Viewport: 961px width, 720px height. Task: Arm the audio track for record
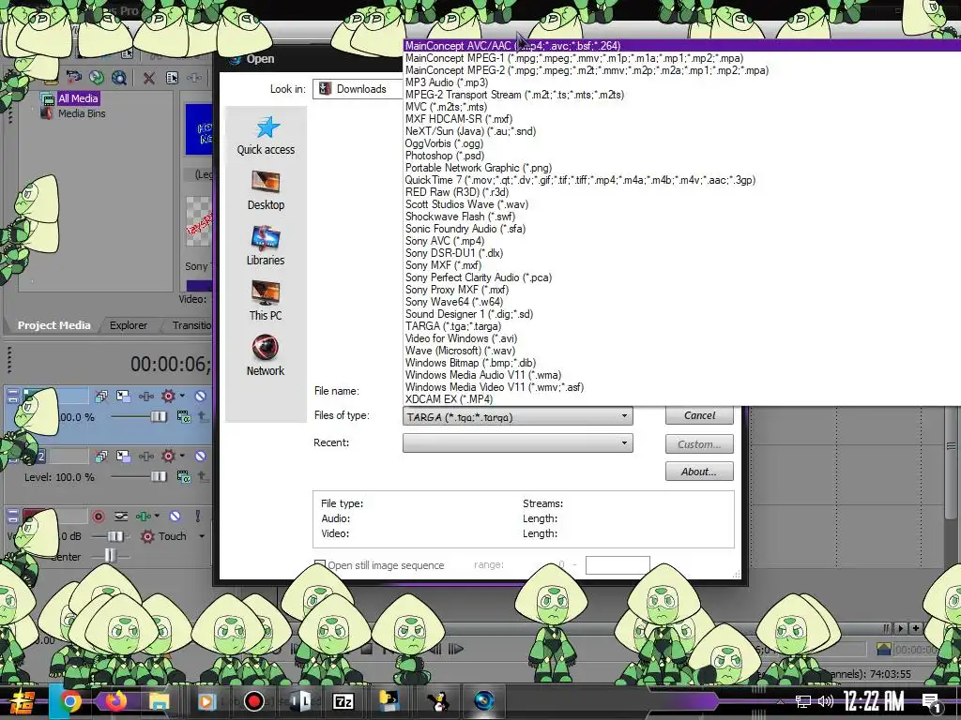[x=98, y=517]
